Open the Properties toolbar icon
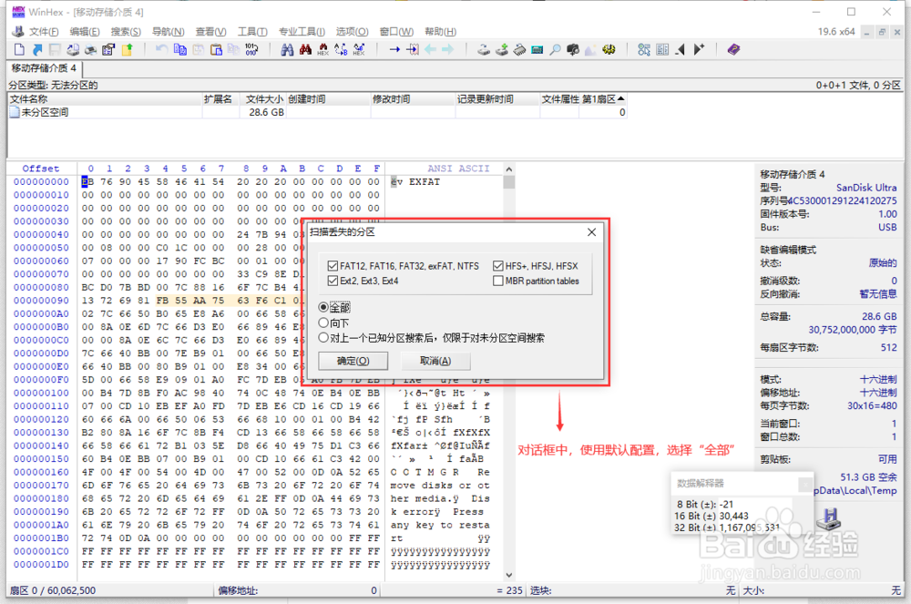Image resolution: width=911 pixels, height=604 pixels. [108, 49]
